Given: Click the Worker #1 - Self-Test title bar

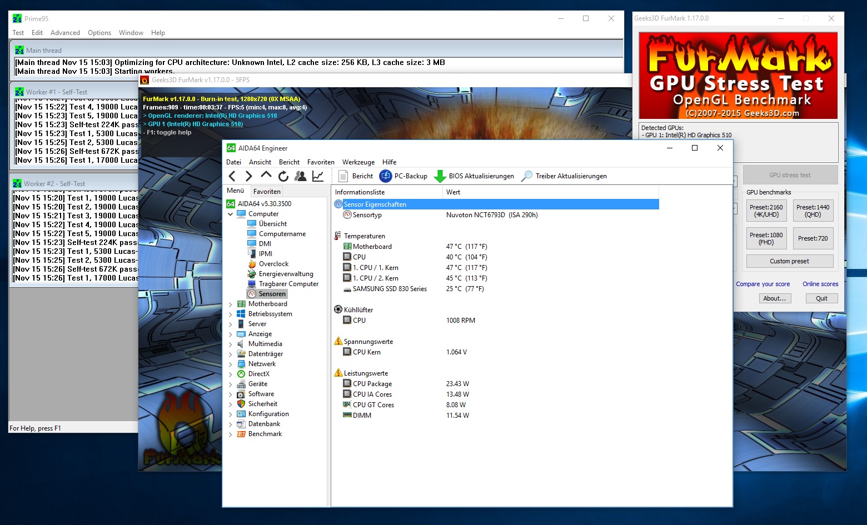Looking at the screenshot, I should pyautogui.click(x=75, y=92).
